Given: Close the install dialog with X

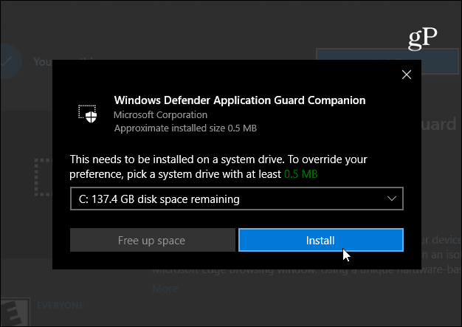Looking at the screenshot, I should coord(407,75).
